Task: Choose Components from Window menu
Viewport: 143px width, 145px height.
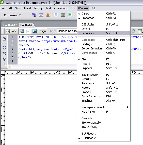Action: [x=104, y=53]
